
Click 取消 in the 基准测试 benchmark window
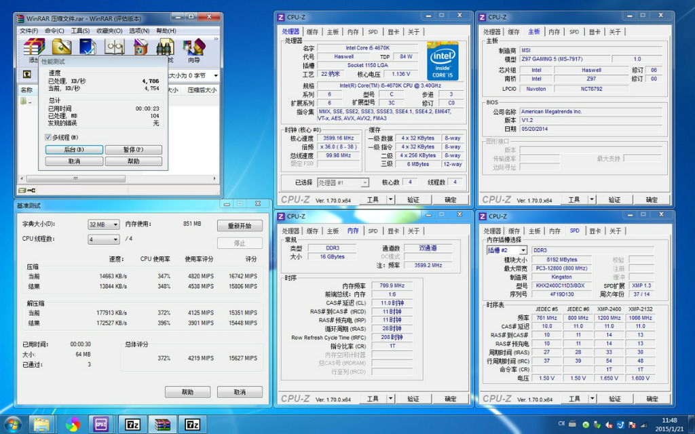click(240, 393)
